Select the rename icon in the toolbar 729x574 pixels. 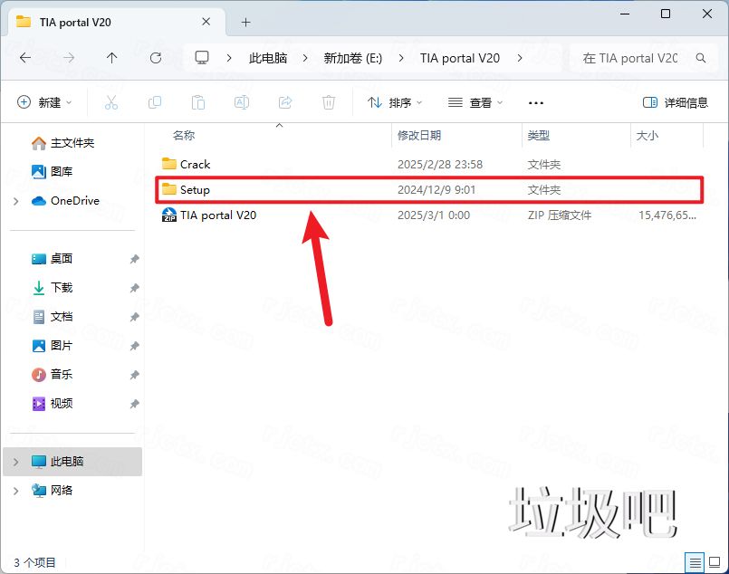[242, 101]
